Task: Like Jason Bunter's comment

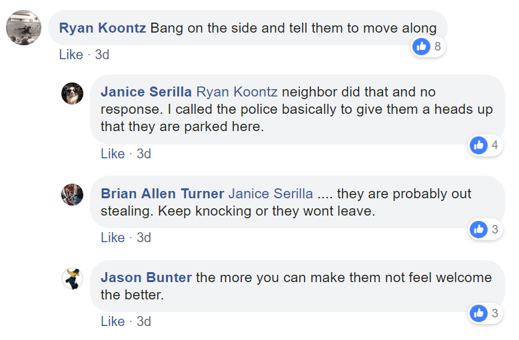Action: (113, 321)
